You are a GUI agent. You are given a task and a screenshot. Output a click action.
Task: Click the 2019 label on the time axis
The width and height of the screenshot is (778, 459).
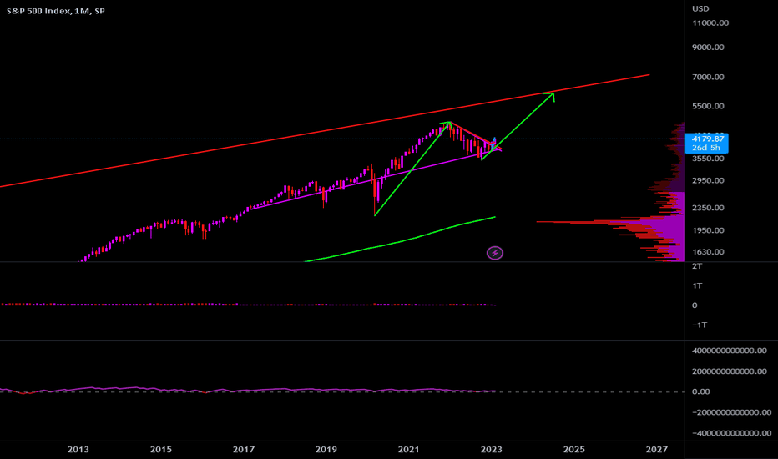tap(326, 450)
